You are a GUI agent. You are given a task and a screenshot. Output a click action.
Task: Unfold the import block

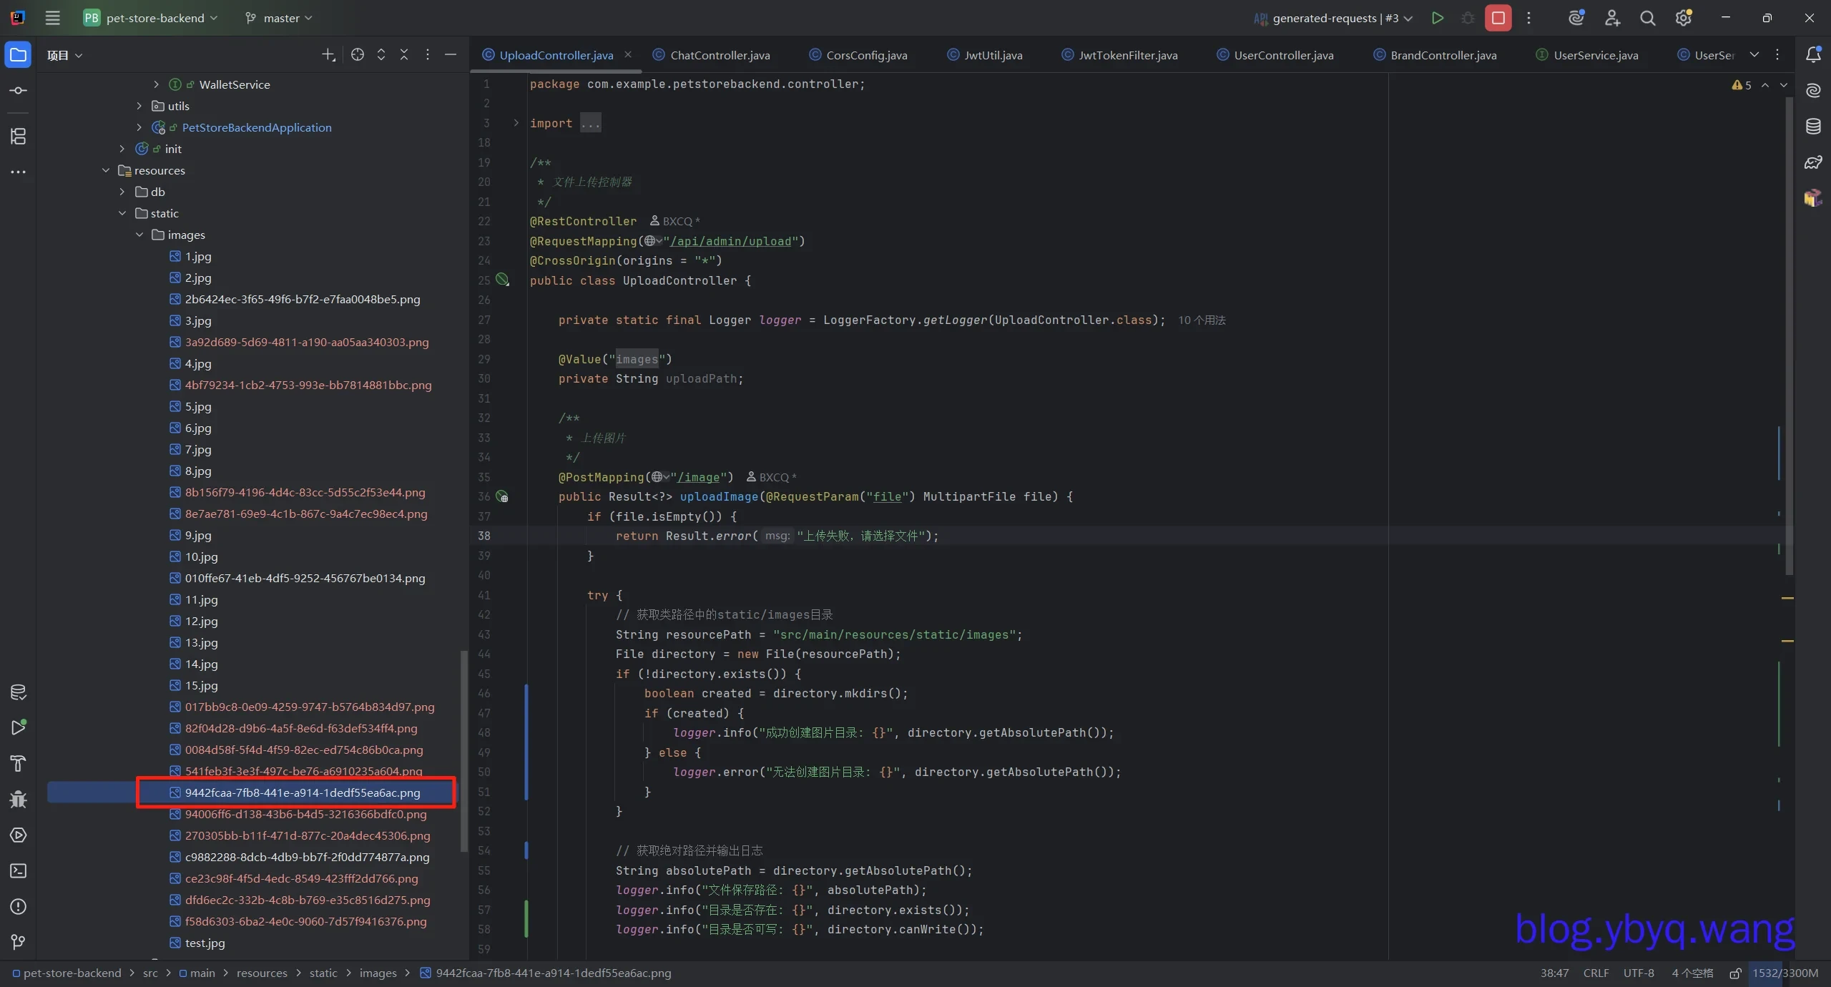(x=516, y=123)
